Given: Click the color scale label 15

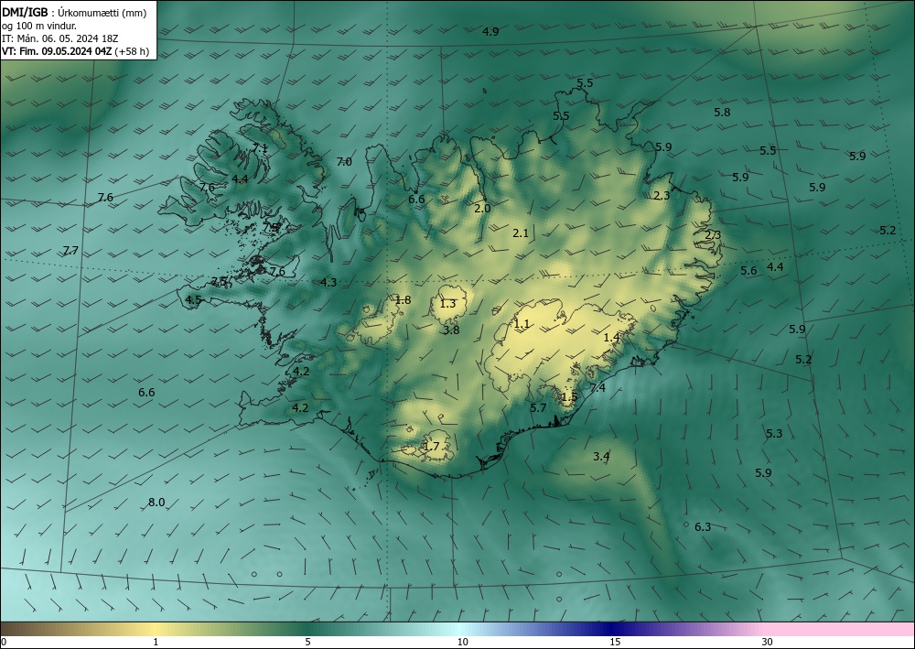Looking at the screenshot, I should (x=615, y=642).
